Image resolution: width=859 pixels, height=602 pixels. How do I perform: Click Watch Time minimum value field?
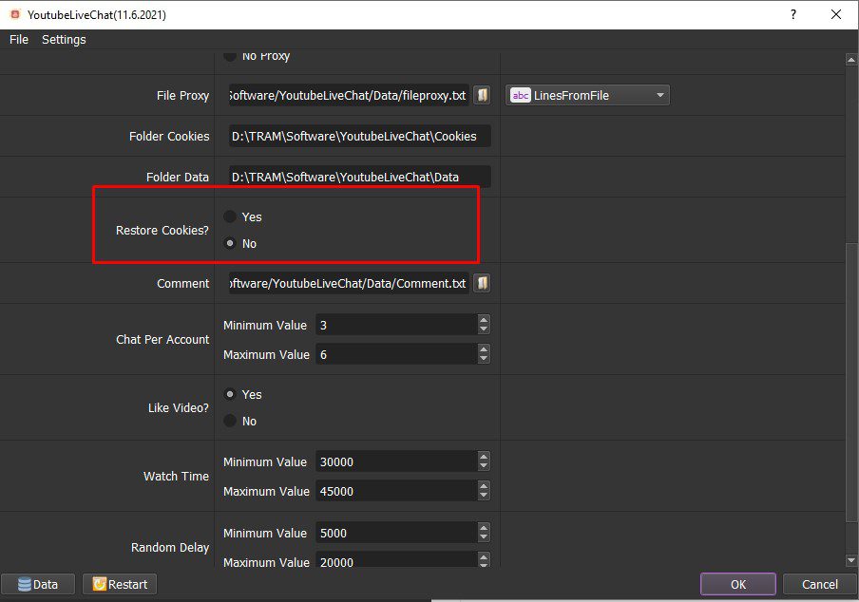[x=396, y=461]
